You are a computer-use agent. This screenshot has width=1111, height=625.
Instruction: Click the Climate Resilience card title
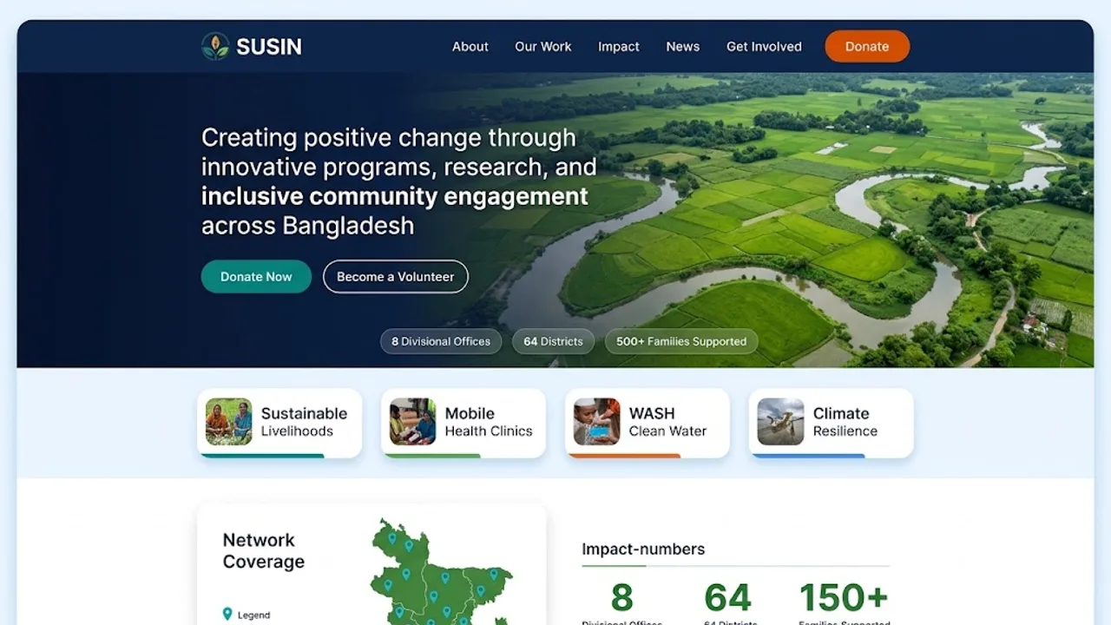pos(845,422)
